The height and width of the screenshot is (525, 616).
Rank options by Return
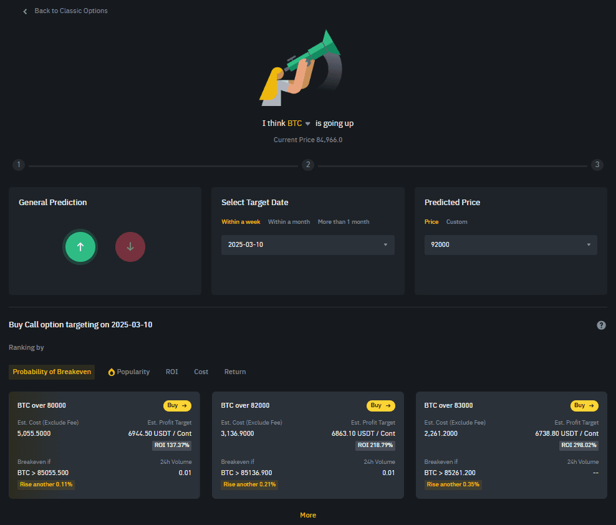pos(235,372)
